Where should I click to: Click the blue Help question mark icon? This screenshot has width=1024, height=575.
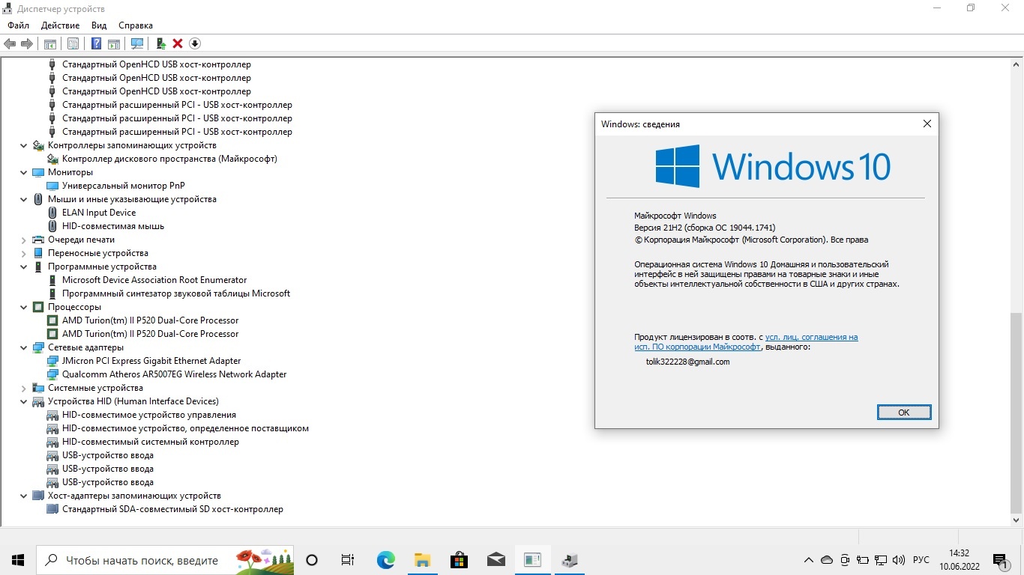(x=96, y=43)
